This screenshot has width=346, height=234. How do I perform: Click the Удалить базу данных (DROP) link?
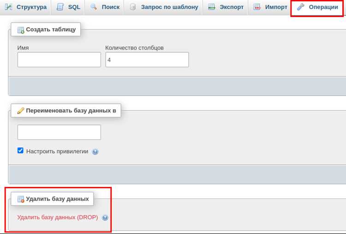click(x=58, y=217)
